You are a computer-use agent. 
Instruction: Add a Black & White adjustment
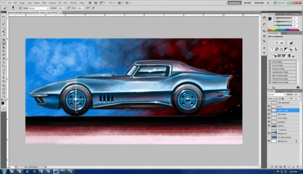click(286, 49)
